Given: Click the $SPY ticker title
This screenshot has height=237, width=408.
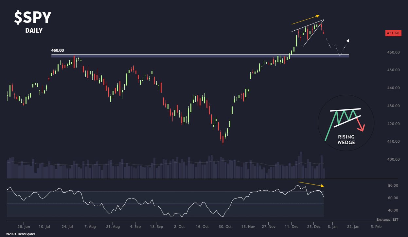Looking at the screenshot, I should [33, 17].
